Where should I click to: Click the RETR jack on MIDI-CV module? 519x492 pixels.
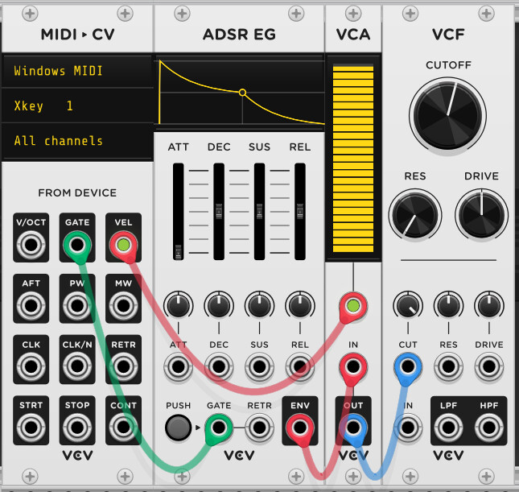coord(123,366)
